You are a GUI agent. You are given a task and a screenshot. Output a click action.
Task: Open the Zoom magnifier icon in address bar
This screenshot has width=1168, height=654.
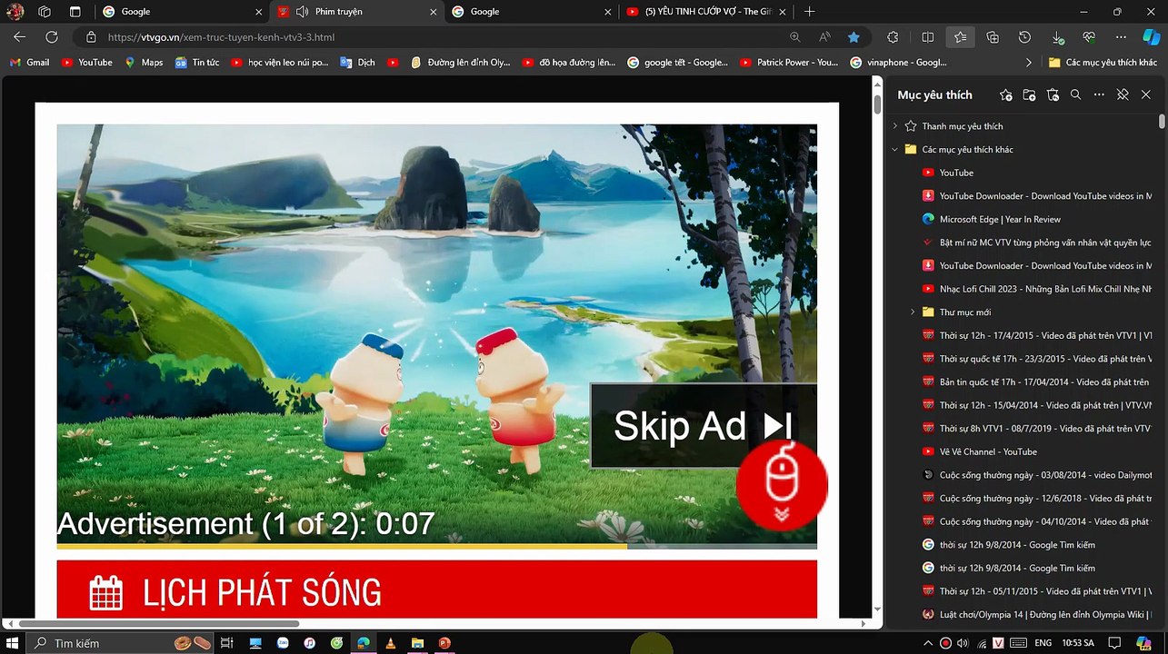pyautogui.click(x=795, y=37)
